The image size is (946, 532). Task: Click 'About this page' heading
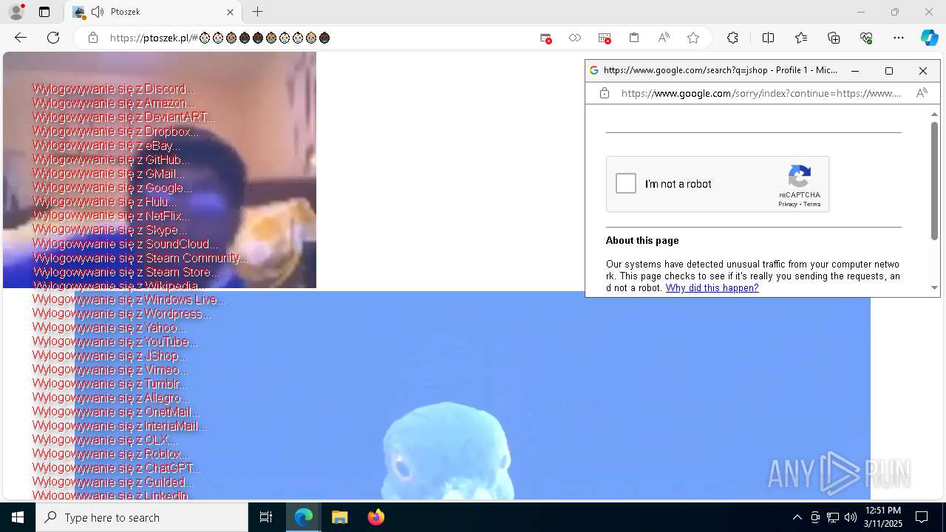(642, 241)
